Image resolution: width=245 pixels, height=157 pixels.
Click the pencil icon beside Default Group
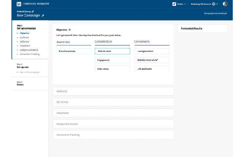33,11
